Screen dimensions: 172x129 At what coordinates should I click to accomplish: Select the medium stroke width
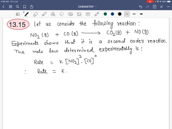tap(134, 14)
